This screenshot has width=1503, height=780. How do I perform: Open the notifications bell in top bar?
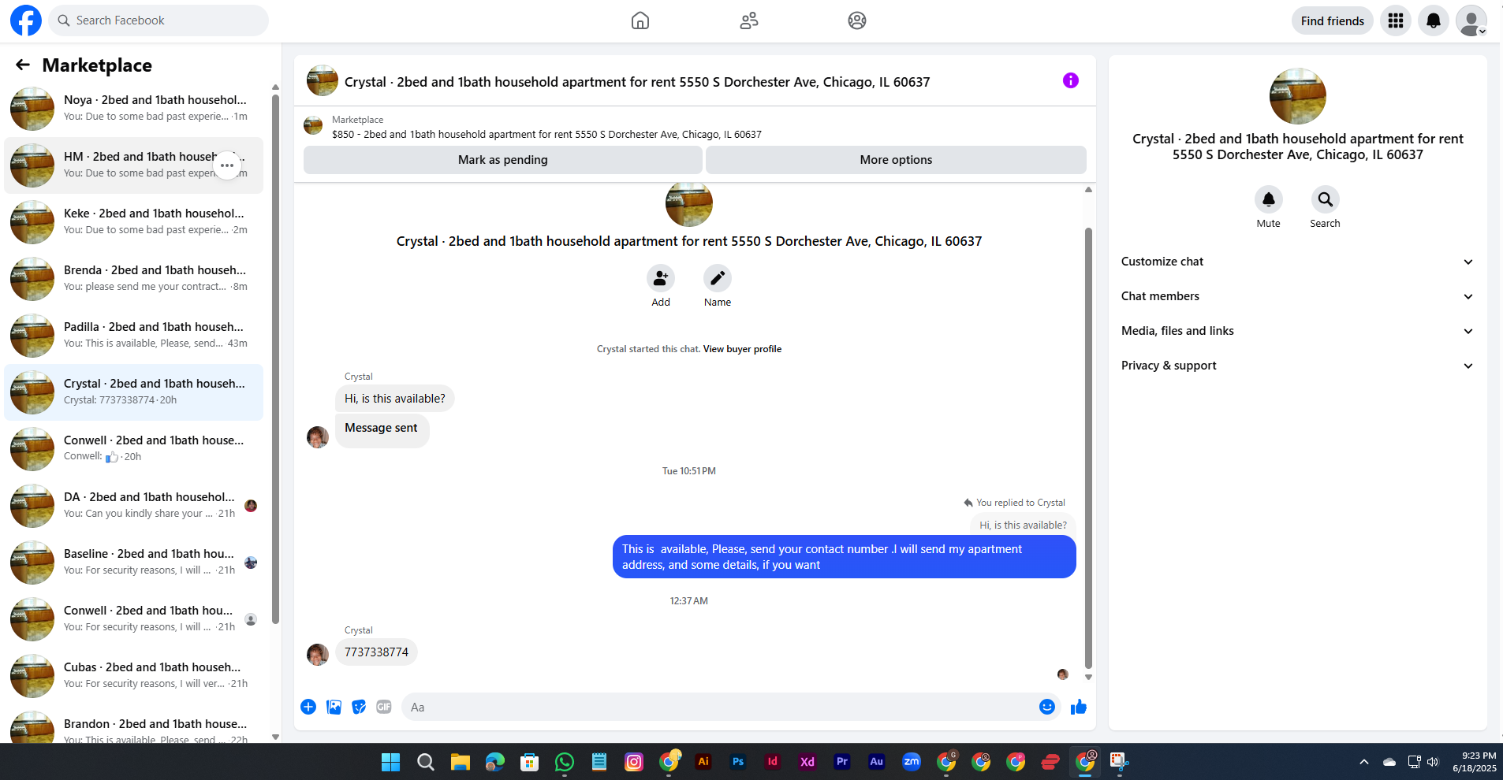[x=1434, y=20]
